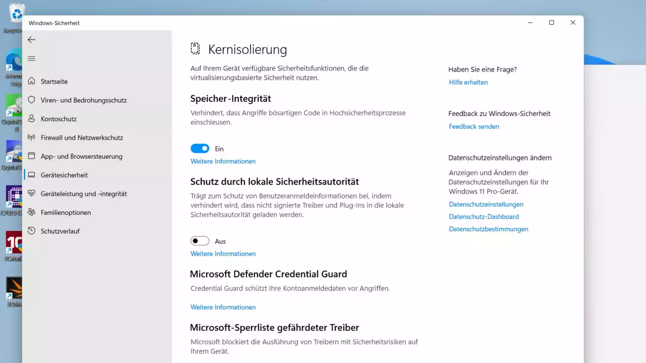Click the Kontoschutz person icon
The height and width of the screenshot is (363, 646).
click(31, 118)
